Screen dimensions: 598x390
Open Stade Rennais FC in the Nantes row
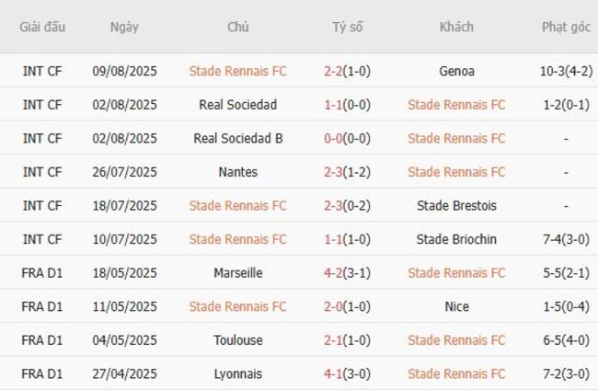click(456, 172)
